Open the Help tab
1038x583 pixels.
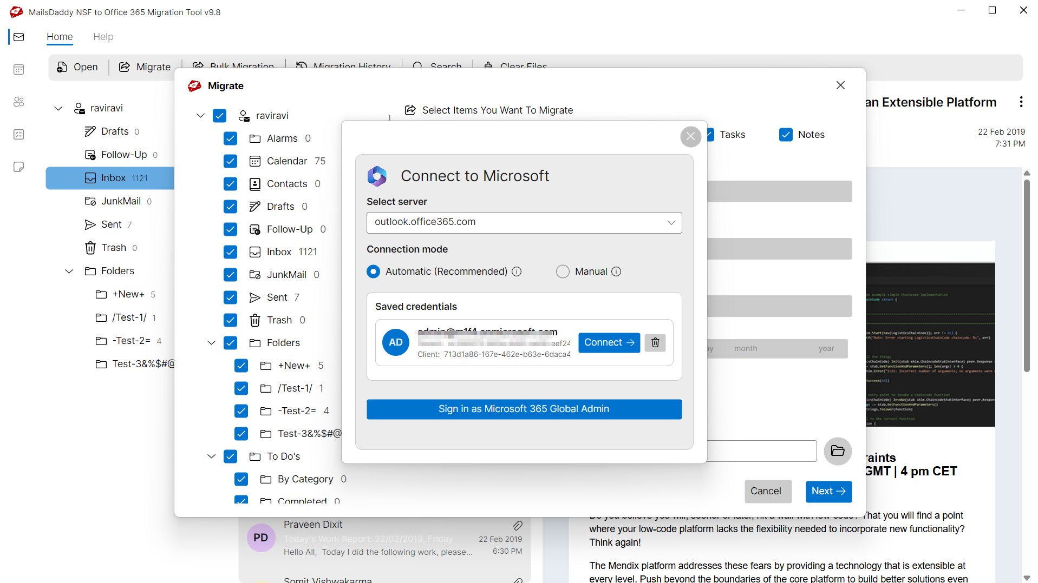click(x=103, y=37)
